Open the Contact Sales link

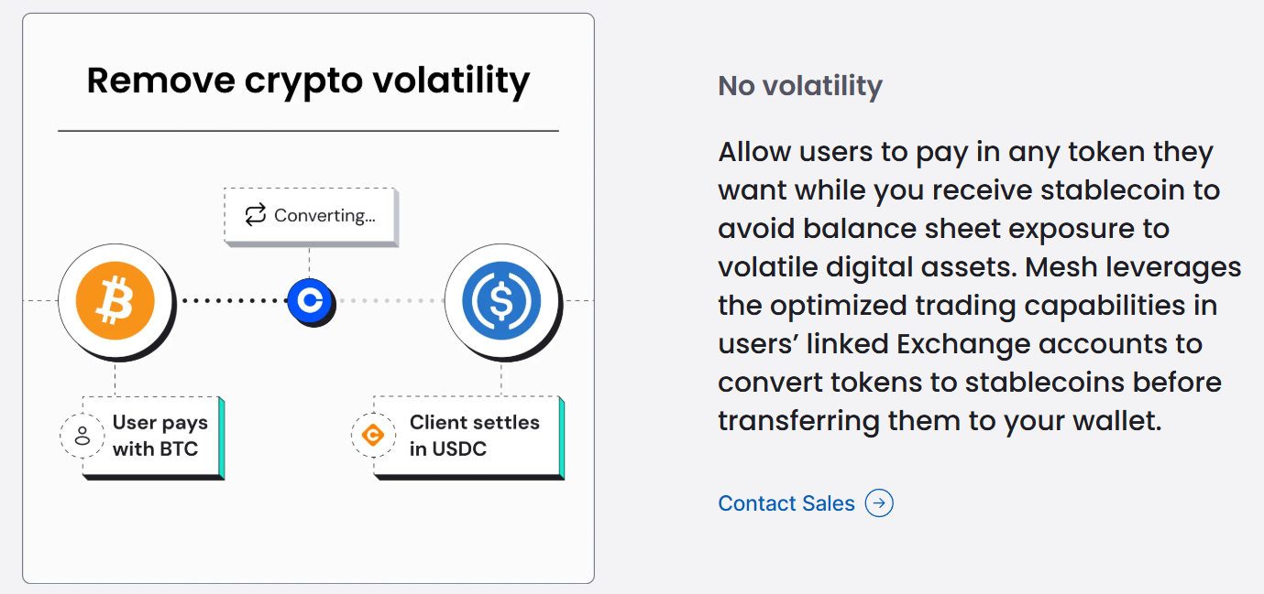click(786, 503)
